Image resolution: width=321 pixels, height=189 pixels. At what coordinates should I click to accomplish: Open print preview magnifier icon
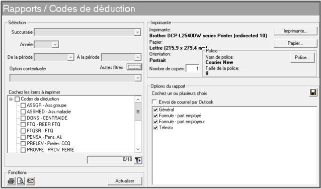pos(21,181)
